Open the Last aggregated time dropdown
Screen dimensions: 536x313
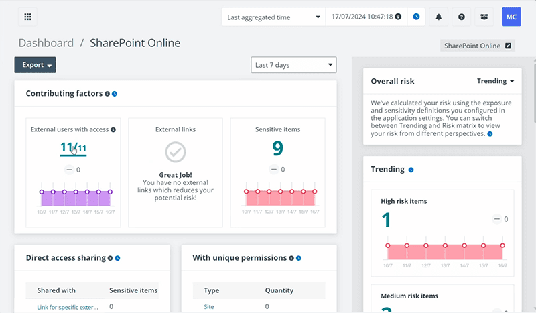pyautogui.click(x=273, y=17)
